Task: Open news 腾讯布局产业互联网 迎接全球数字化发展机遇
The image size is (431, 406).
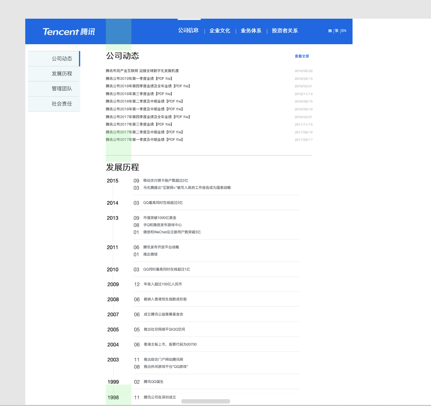Action: click(x=142, y=71)
